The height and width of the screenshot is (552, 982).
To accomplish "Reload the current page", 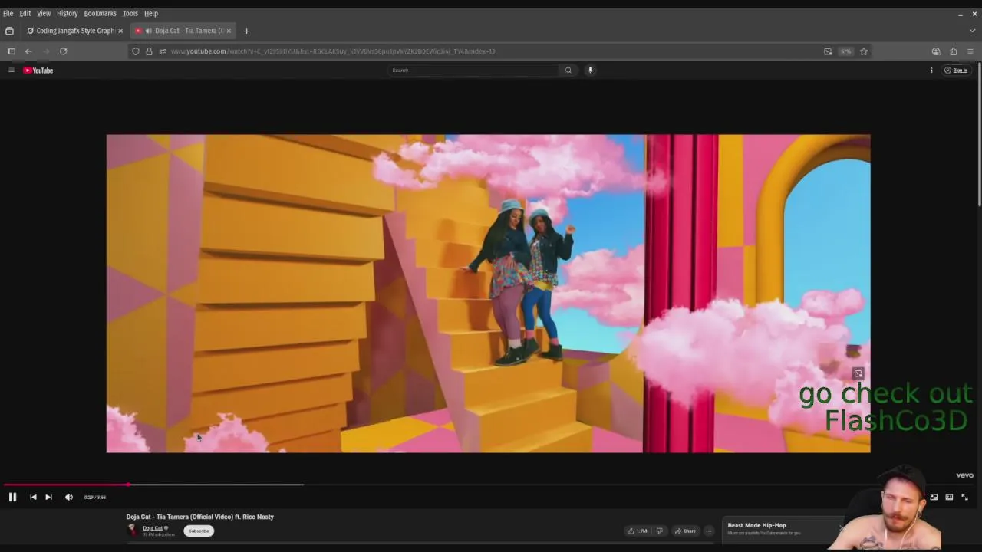I will 63,51.
